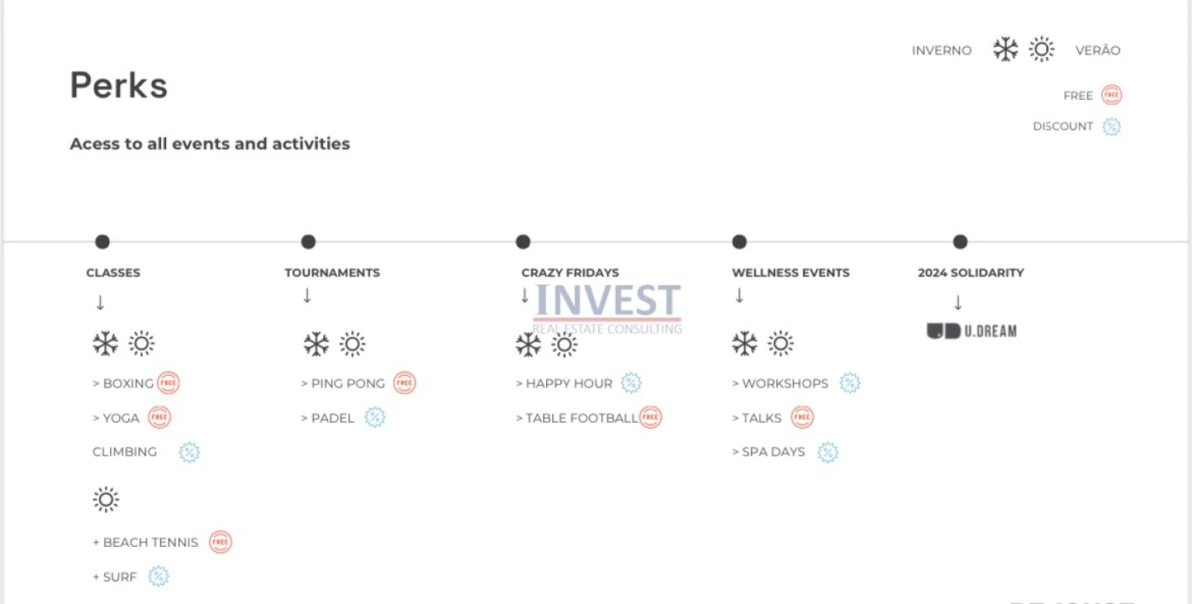Click the snowflake icon next to INVERNO
This screenshot has width=1192, height=604.
[1005, 49]
